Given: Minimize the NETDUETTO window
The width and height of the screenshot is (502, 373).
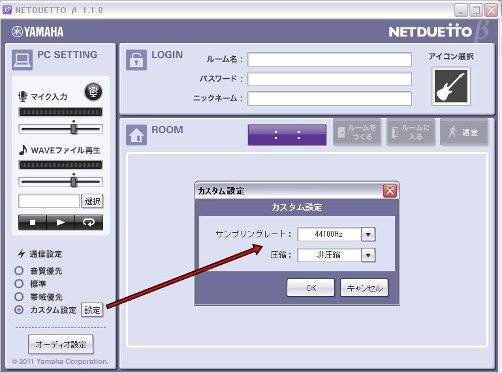Looking at the screenshot, I should [460, 10].
